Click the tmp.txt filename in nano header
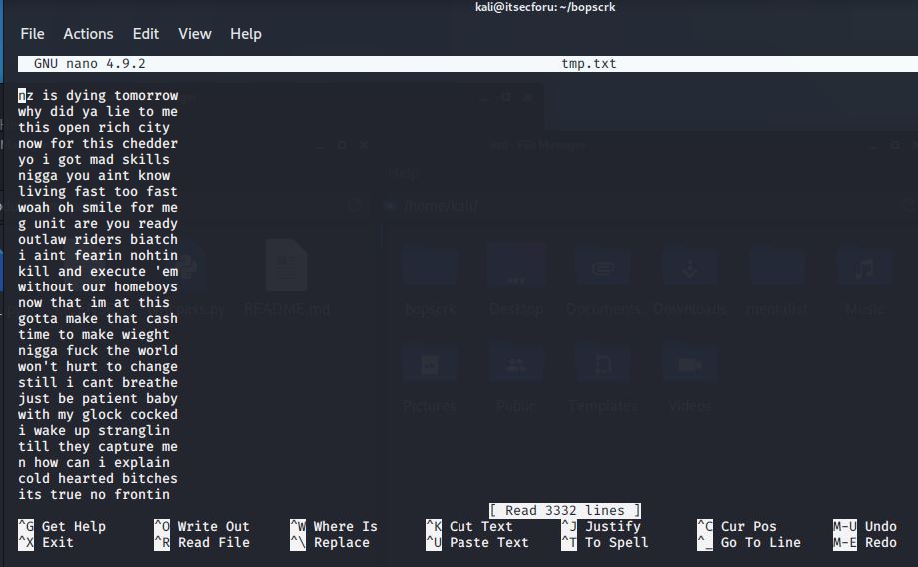The image size is (918, 567). [x=589, y=64]
